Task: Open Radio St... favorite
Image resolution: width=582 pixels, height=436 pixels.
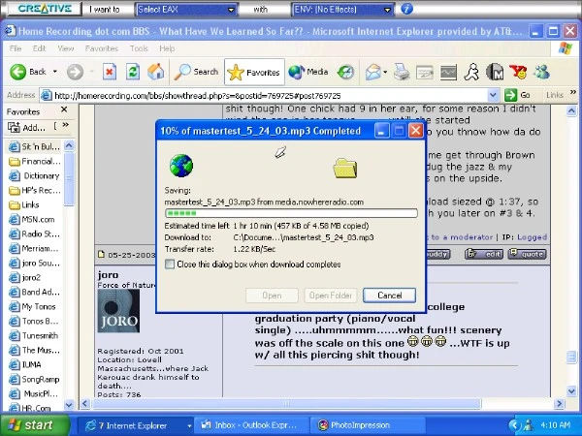Action: (34, 234)
